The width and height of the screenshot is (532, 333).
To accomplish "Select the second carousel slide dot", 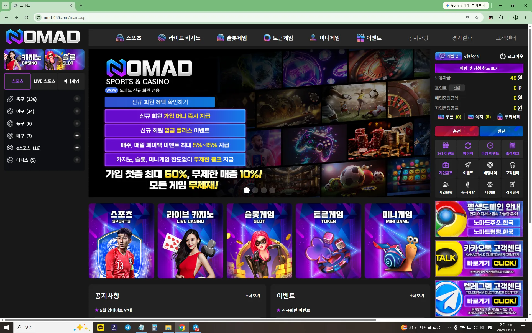I will (255, 190).
